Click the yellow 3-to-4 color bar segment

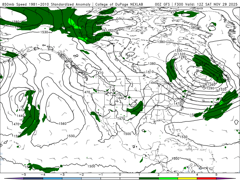[x=187, y=178]
